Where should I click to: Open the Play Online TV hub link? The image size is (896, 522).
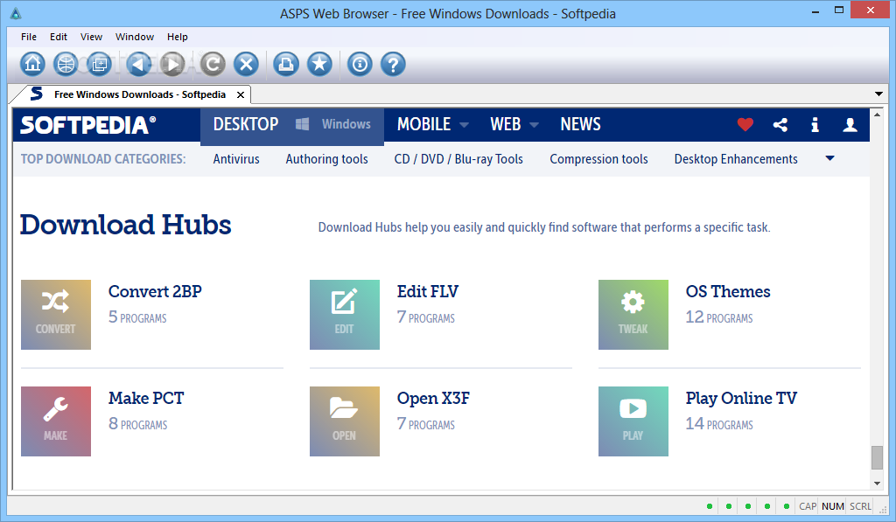tap(741, 398)
